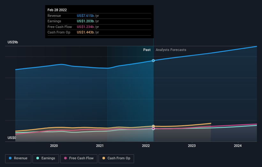This screenshot has height=167, width=262.
Task: Click the 2022 x-axis label
Action: 146,146
